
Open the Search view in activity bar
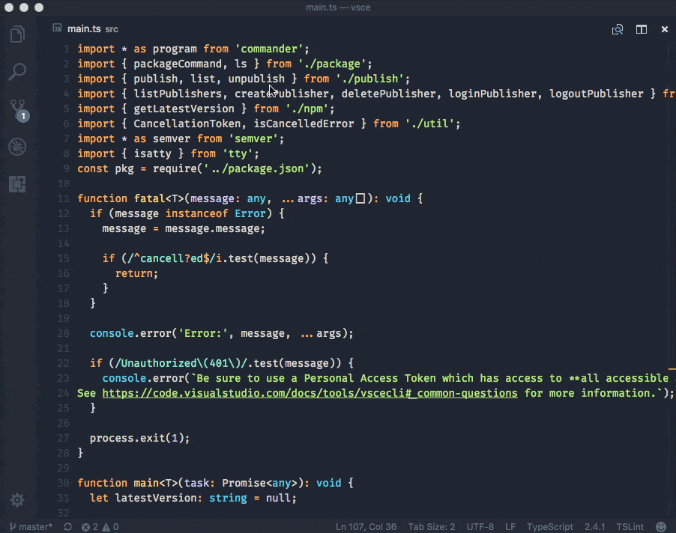click(17, 72)
